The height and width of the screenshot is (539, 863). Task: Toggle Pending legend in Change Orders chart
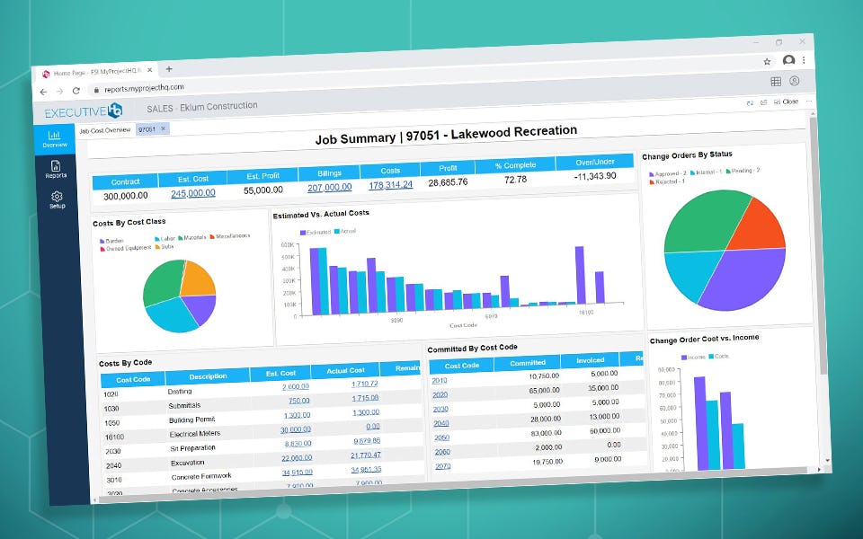(x=743, y=171)
